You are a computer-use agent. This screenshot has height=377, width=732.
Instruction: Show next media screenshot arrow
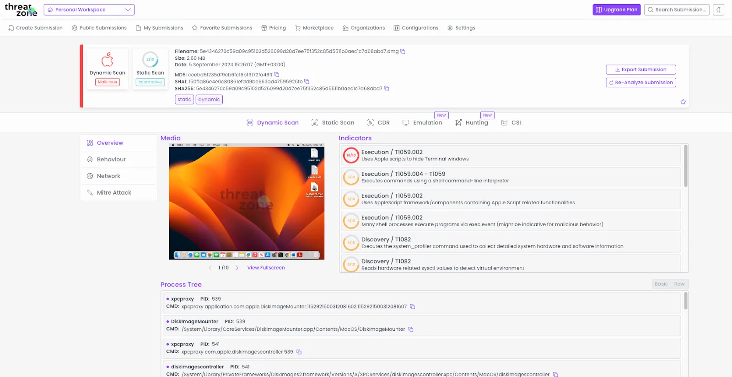[x=237, y=268]
